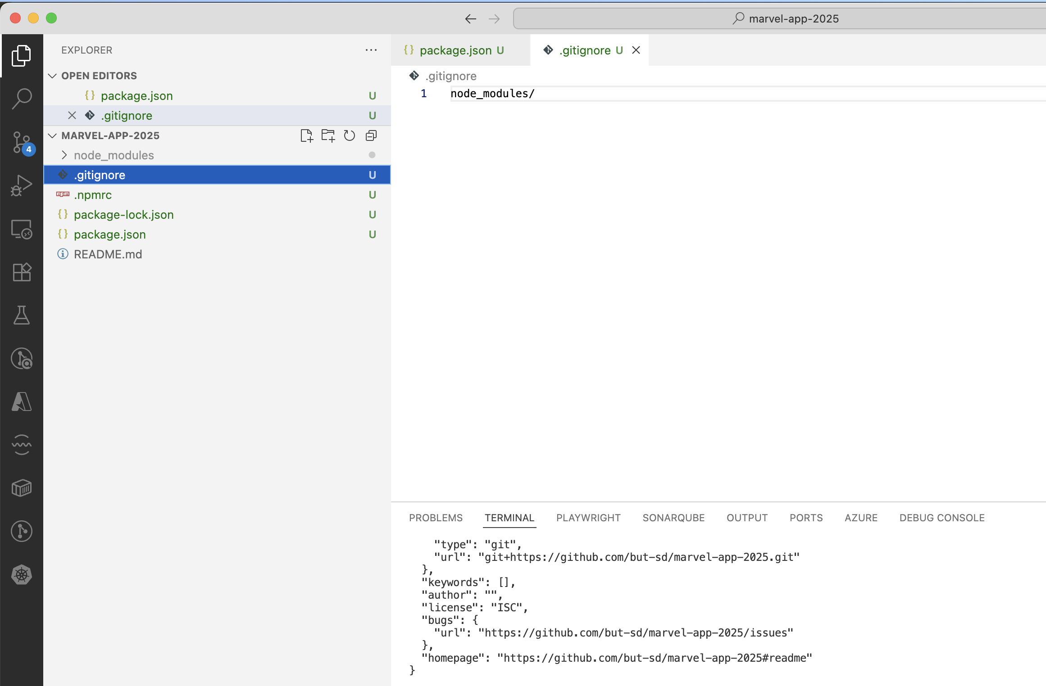1046x686 pixels.
Task: Open the PORTS panel tab
Action: [x=806, y=518]
